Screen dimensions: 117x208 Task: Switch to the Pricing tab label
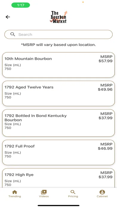pyautogui.click(x=73, y=196)
